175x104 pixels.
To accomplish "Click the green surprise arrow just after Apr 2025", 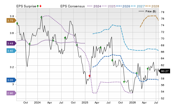I will tap(100, 48).
